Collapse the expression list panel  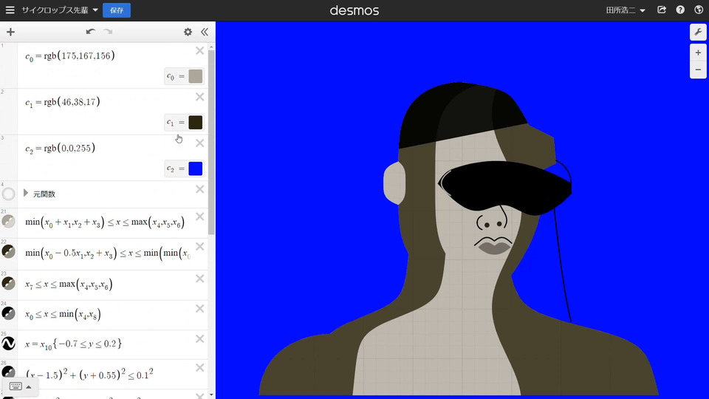205,32
